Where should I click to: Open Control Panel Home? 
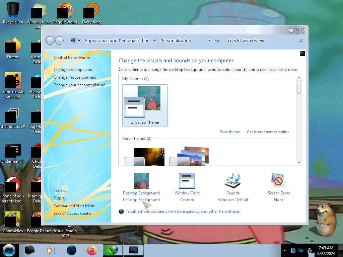72,58
